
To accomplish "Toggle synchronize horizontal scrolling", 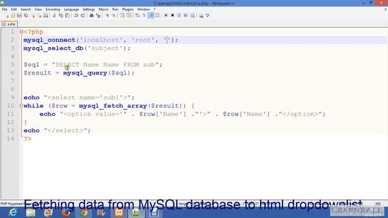I will 129,16.
